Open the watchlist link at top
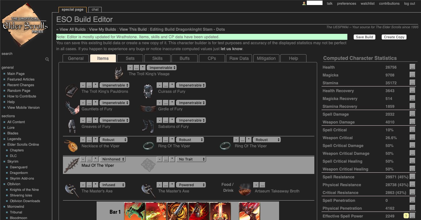Viewport: 421px width, 220px height. [x=368, y=3]
